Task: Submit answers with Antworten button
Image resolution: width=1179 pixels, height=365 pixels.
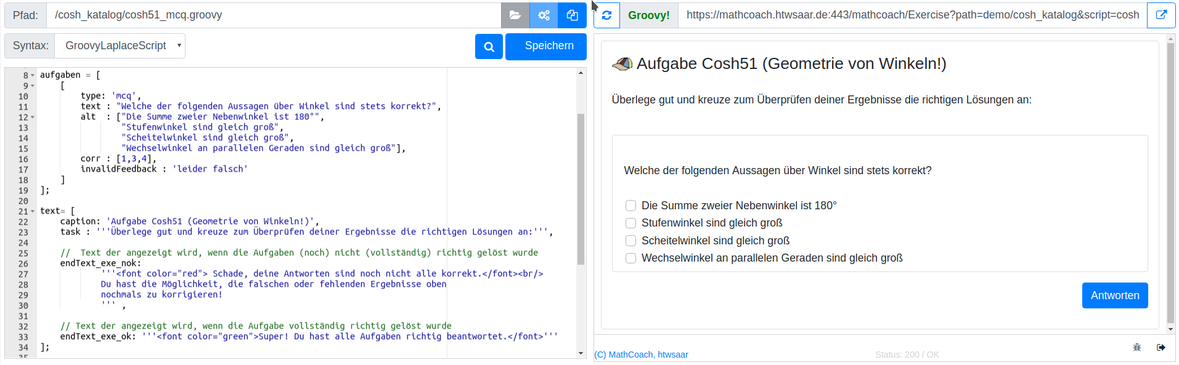Action: [1114, 295]
